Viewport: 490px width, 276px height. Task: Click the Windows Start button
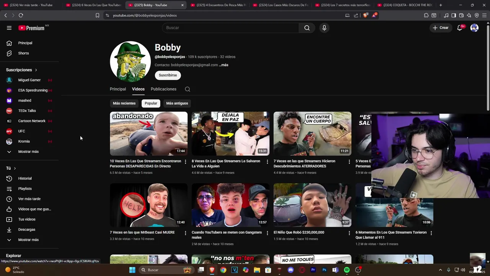(x=132, y=270)
